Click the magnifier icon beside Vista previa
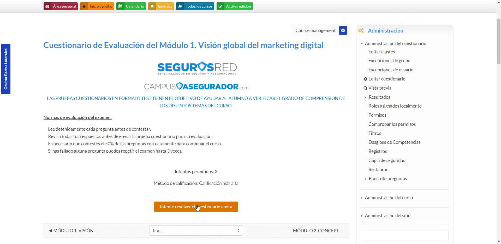 tap(365, 88)
